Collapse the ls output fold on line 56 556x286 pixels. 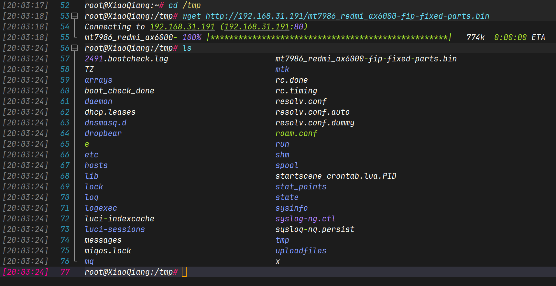pos(74,48)
